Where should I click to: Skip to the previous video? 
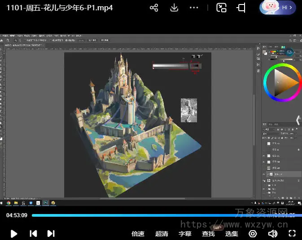point(33,233)
